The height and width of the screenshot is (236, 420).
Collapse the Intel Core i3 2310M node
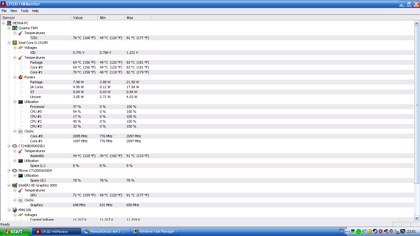point(9,43)
